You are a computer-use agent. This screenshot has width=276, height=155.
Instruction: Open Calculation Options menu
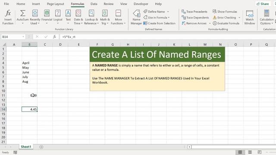[267, 17]
